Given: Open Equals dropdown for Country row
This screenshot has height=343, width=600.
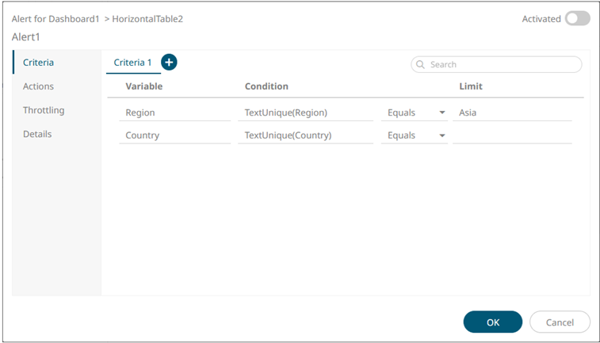Looking at the screenshot, I should point(415,135).
